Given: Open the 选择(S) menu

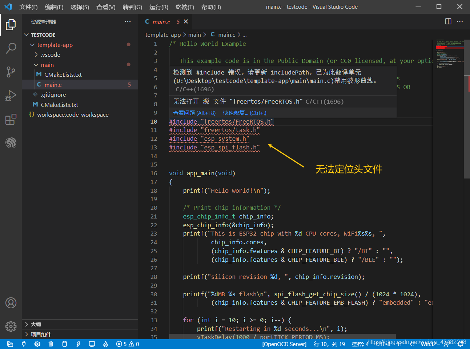Looking at the screenshot, I should click(80, 7).
